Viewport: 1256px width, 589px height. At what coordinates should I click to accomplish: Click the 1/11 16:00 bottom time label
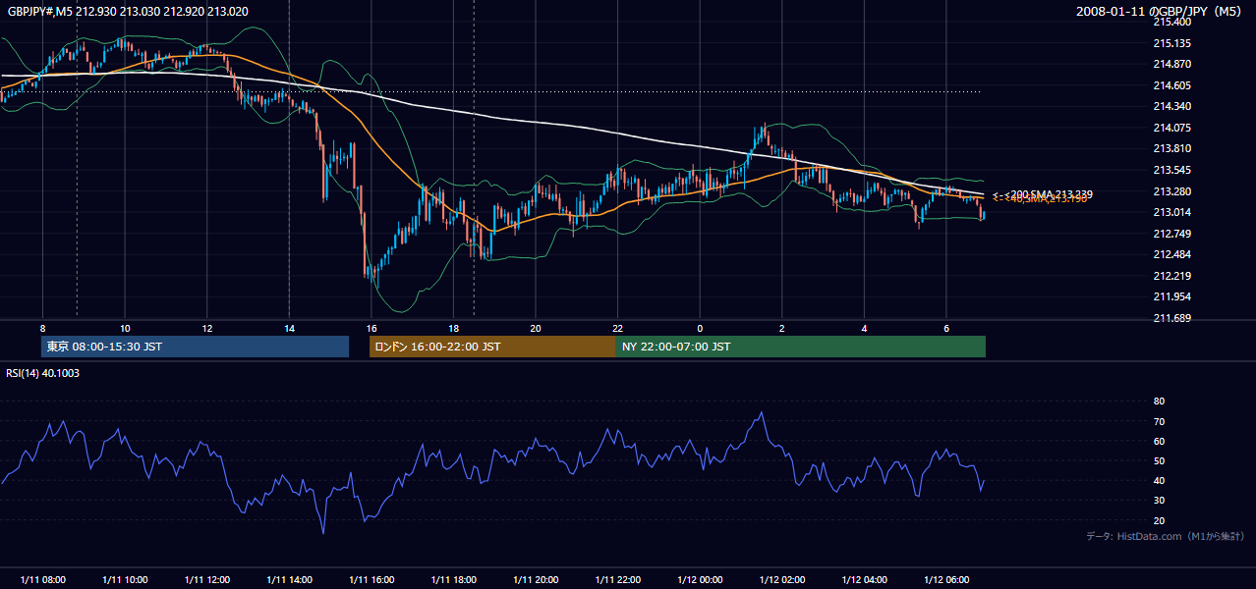(x=371, y=580)
